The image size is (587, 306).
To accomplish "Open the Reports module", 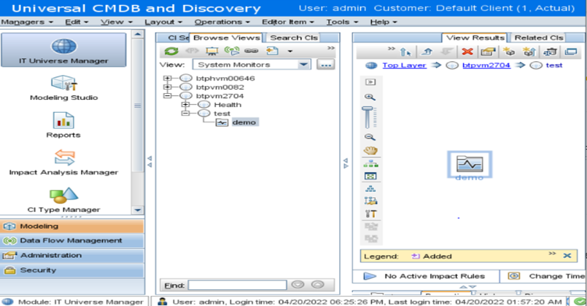I will pyautogui.click(x=63, y=125).
